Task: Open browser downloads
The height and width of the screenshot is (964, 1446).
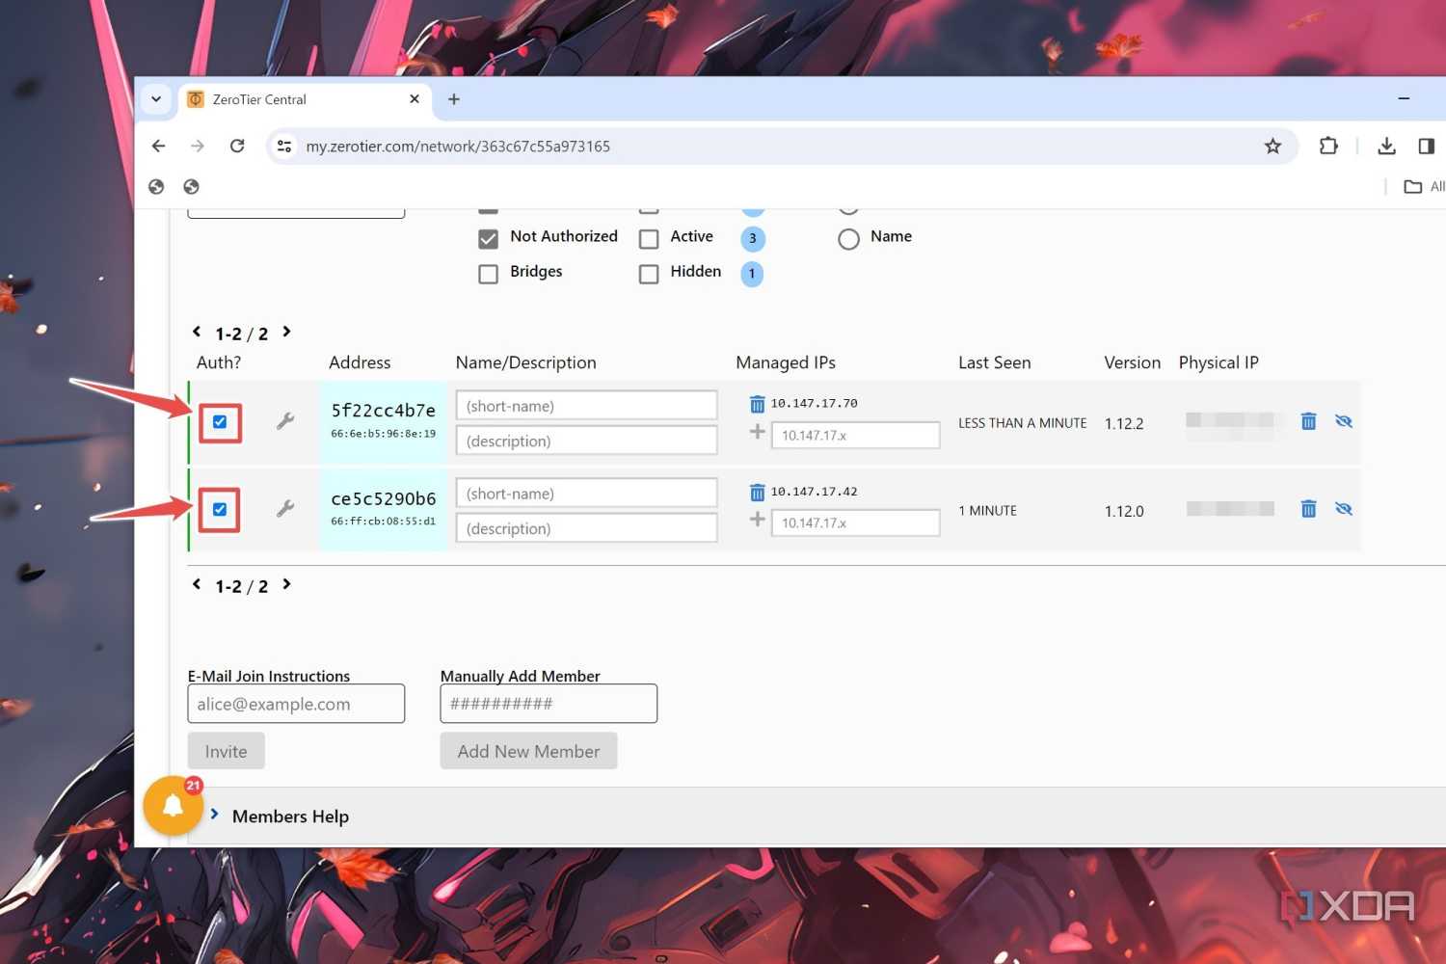Action: (1386, 146)
